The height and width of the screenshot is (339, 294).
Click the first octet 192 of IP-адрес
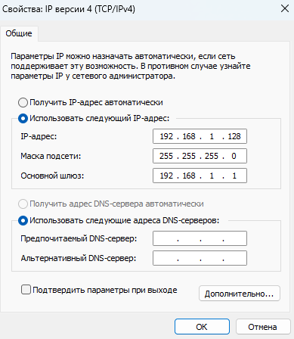(x=166, y=136)
